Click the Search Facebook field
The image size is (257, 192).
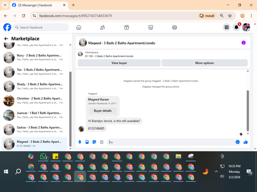41,27
